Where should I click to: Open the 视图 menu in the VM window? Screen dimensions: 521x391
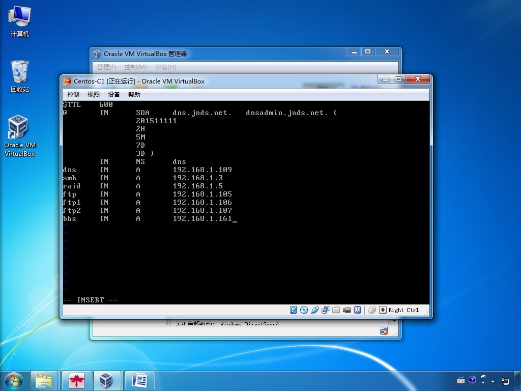coord(94,95)
